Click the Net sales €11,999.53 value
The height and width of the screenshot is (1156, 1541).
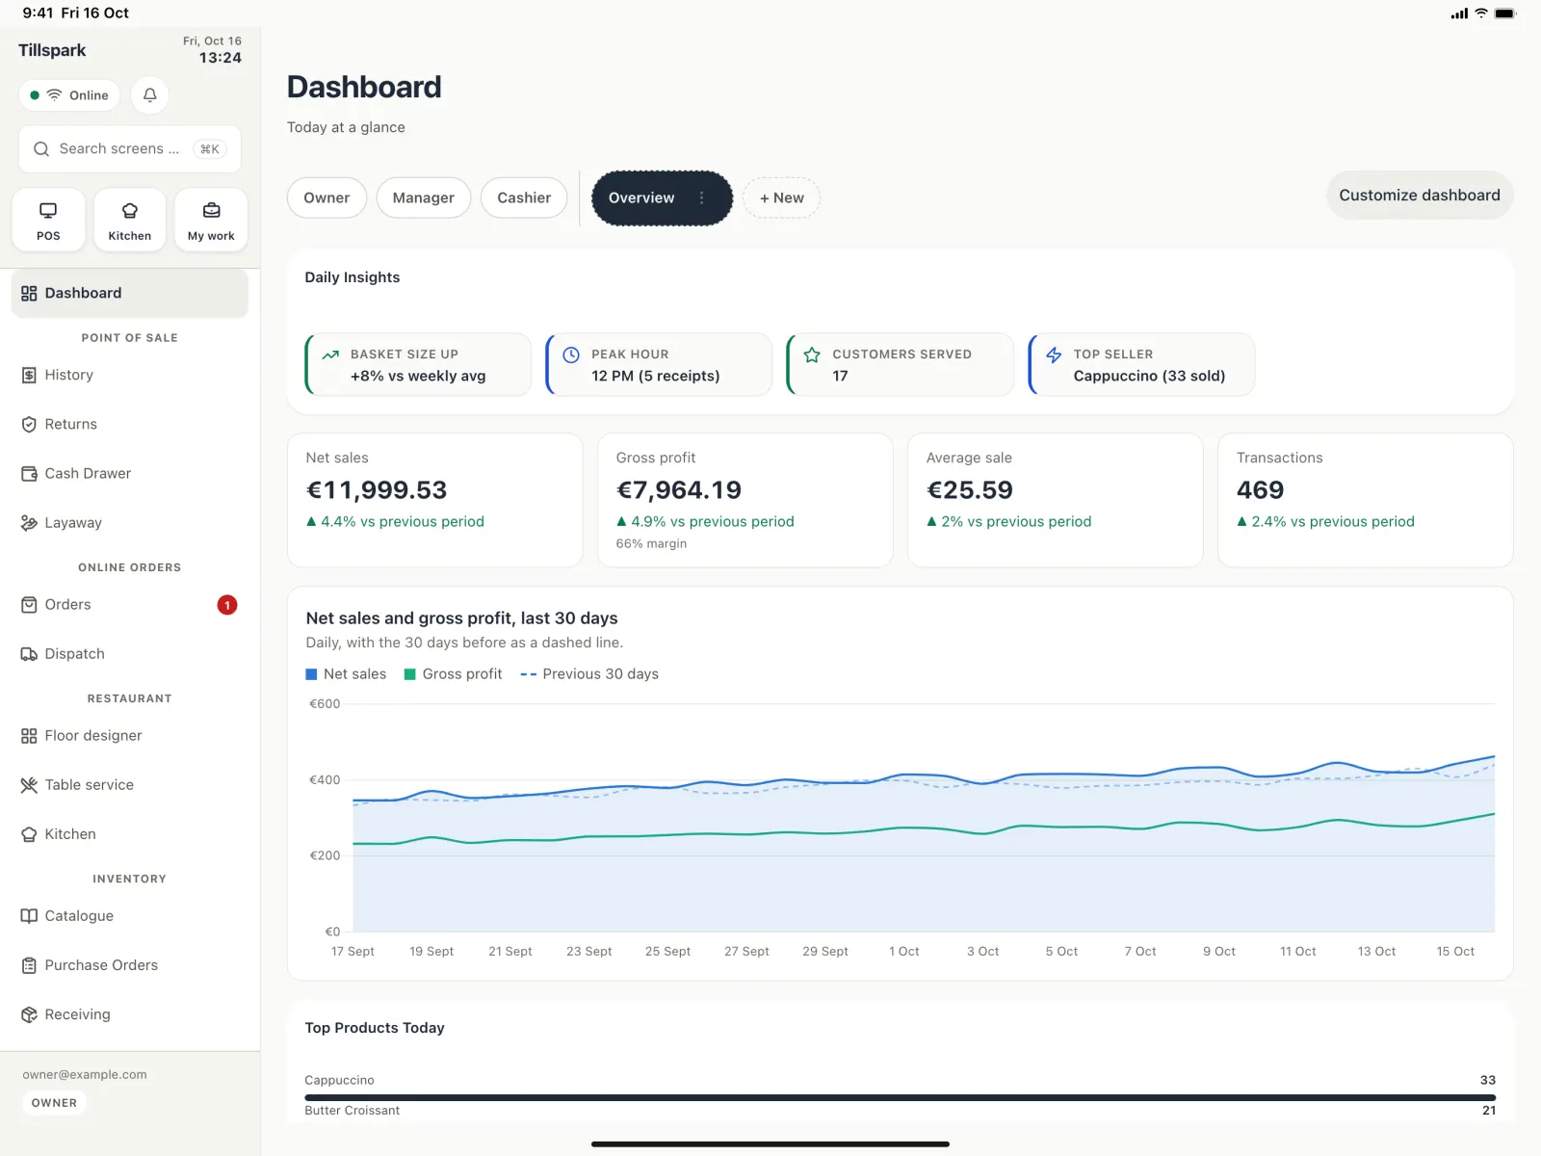[x=377, y=490]
